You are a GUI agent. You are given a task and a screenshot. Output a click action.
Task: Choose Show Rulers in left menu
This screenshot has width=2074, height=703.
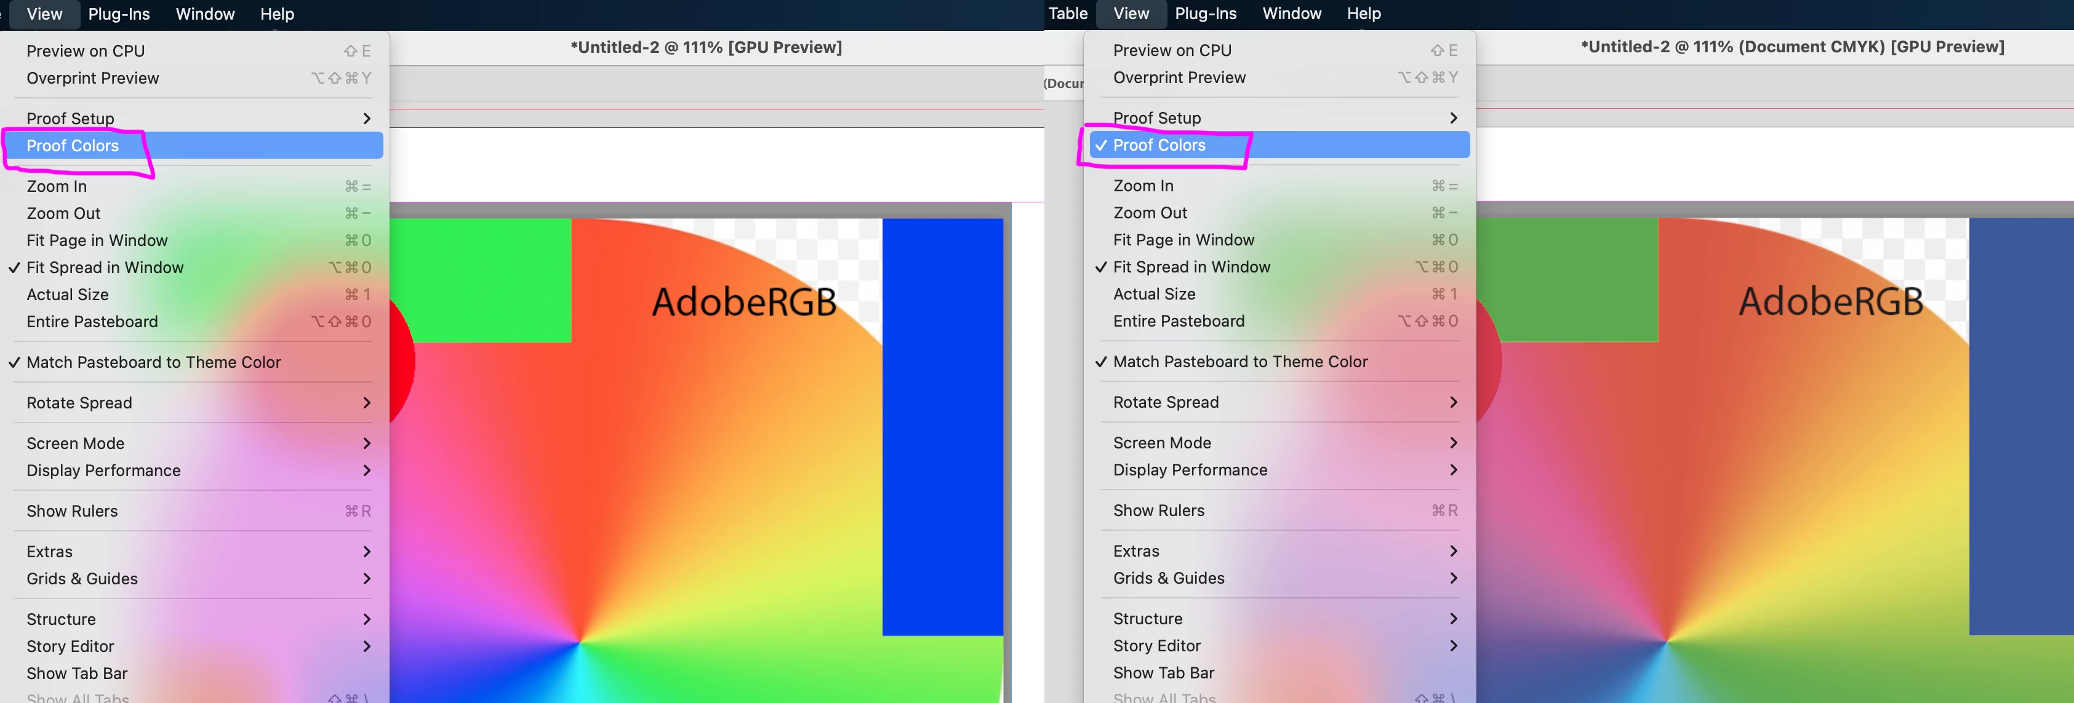pyautogui.click(x=71, y=510)
